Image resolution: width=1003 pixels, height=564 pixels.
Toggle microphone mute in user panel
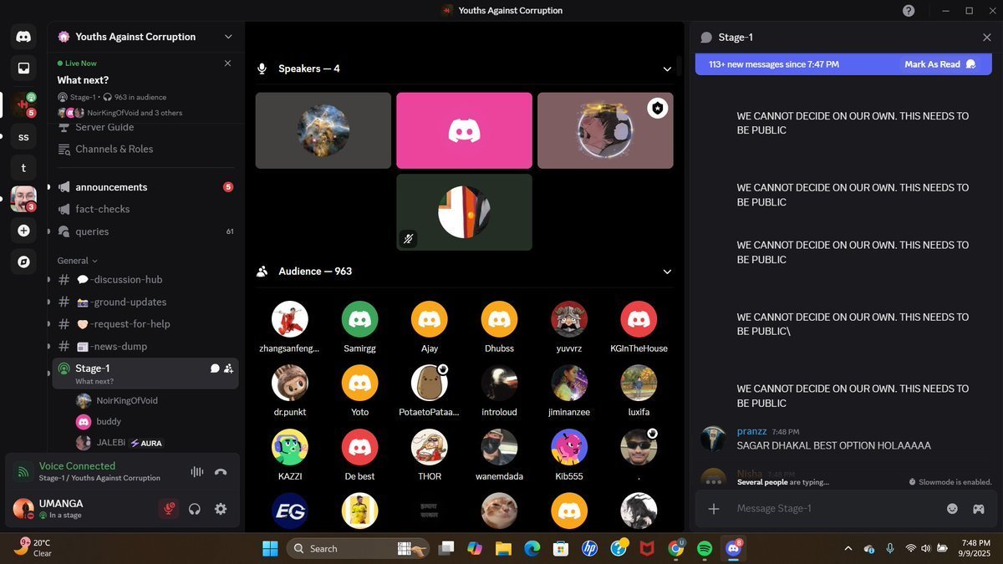coord(169,509)
